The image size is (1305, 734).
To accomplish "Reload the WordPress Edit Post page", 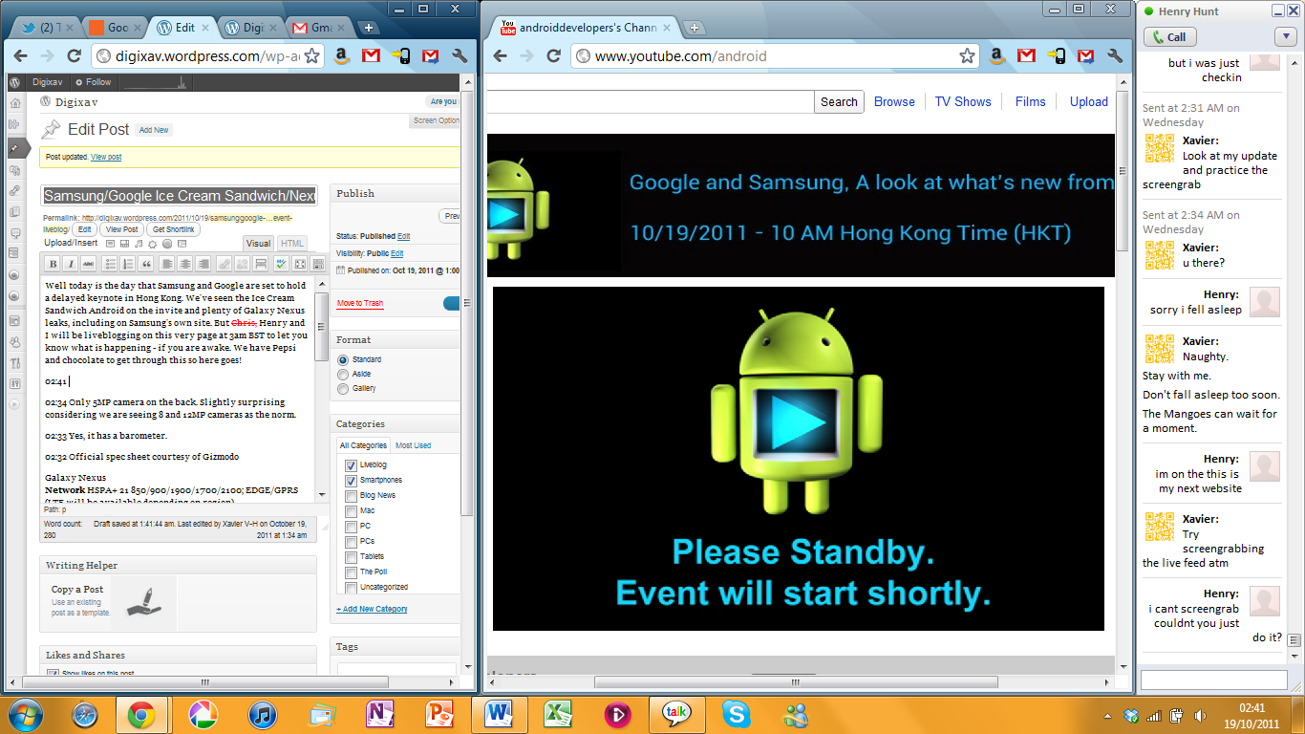I will point(74,56).
